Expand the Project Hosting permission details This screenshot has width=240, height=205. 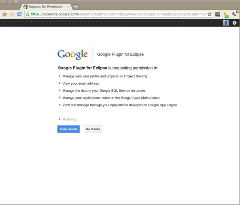60,76
